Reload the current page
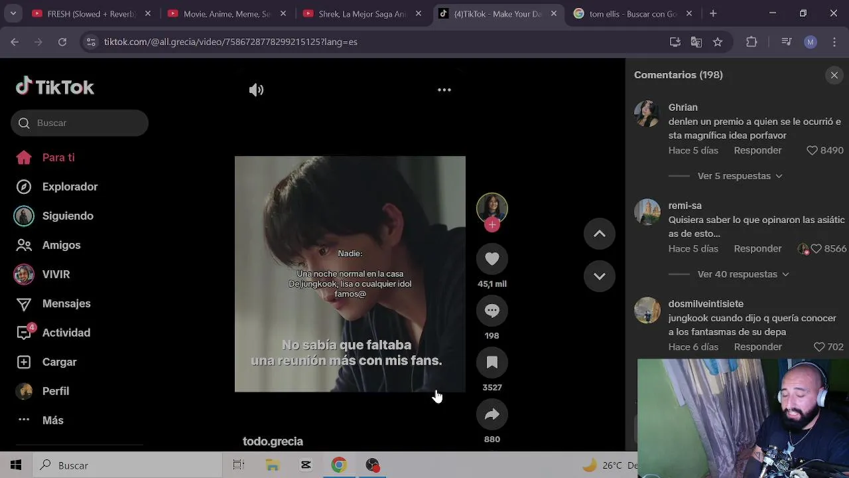849x478 pixels. coord(62,42)
